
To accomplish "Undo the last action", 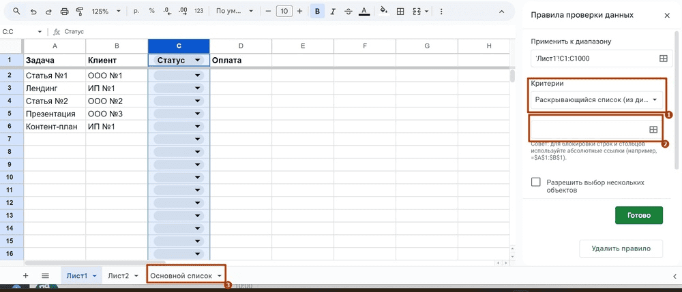I will click(x=33, y=12).
